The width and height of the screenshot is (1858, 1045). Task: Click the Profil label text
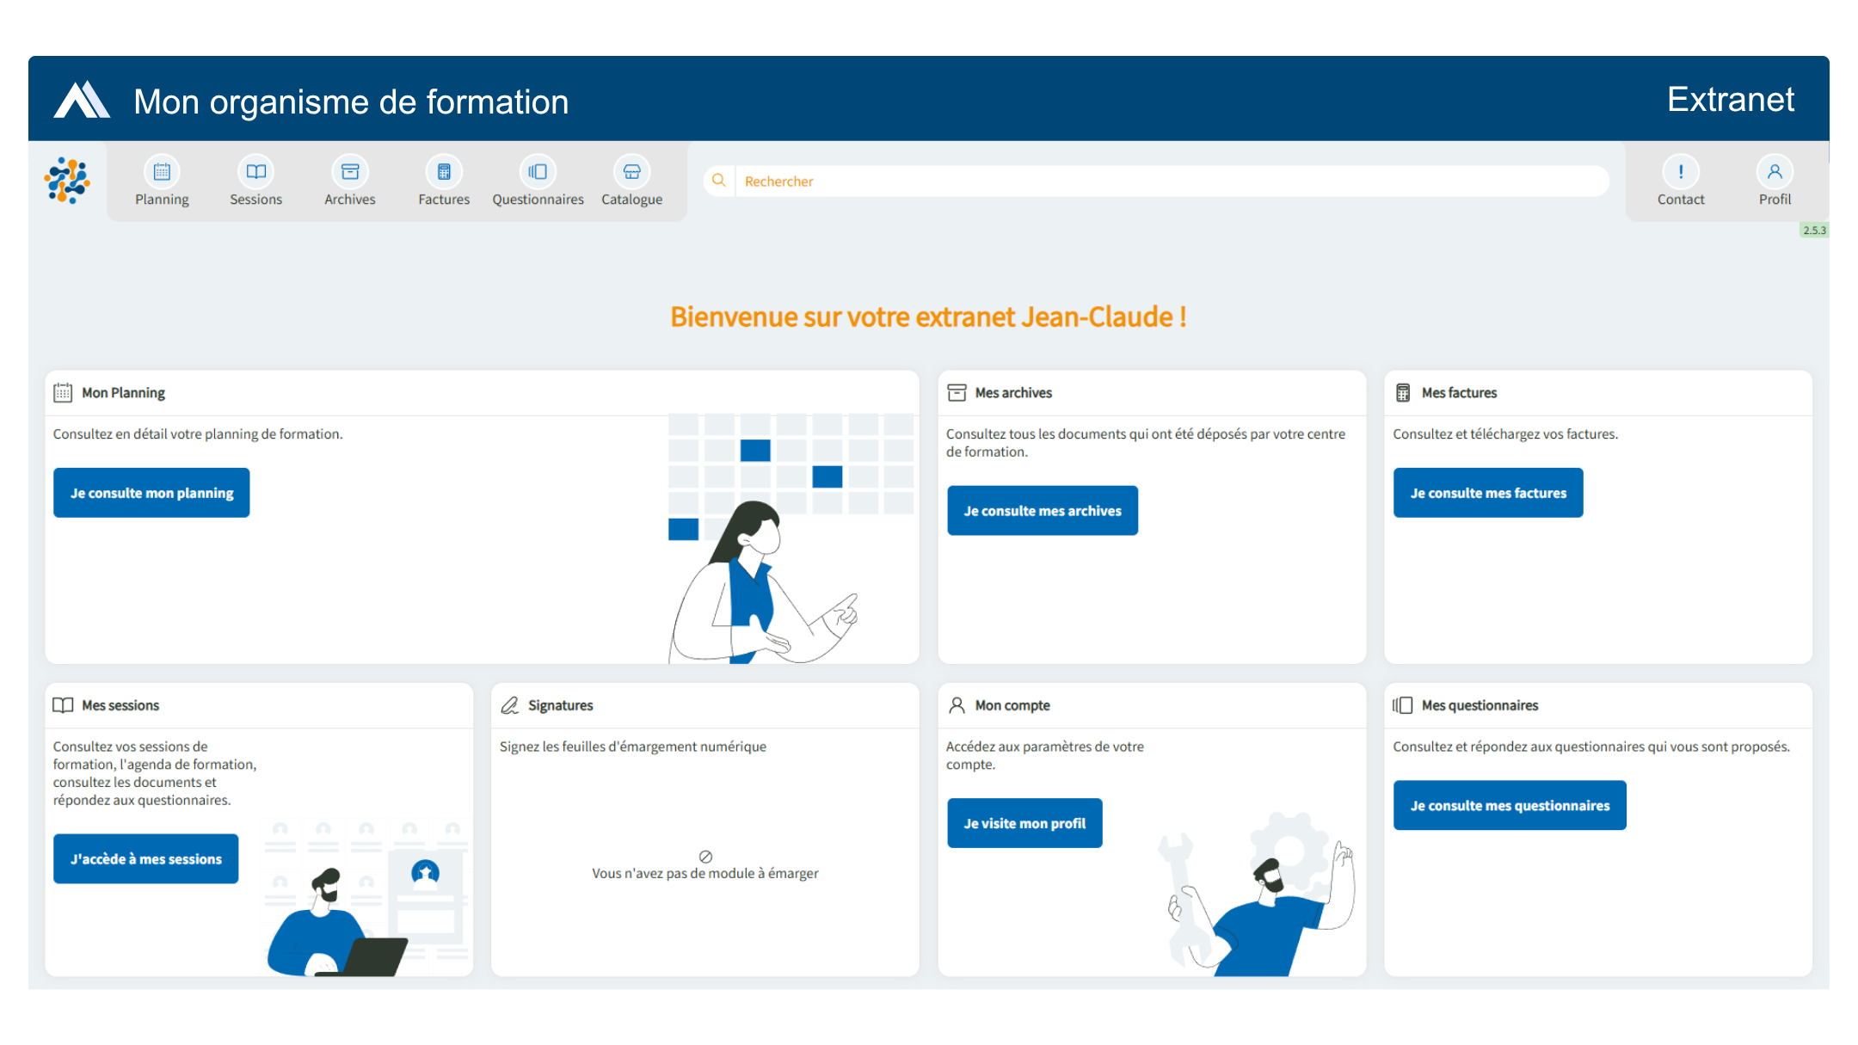[x=1775, y=200]
